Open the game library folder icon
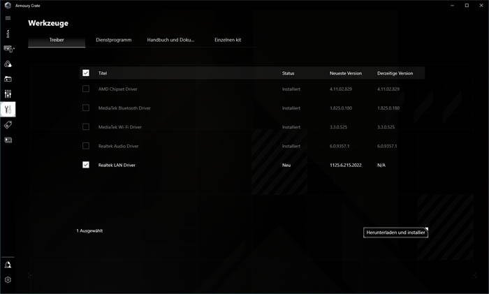 tap(8, 79)
